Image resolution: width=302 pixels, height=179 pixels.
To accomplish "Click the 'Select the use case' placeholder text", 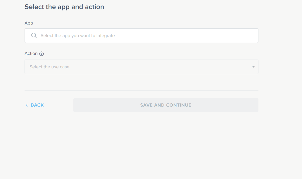I will tap(49, 67).
